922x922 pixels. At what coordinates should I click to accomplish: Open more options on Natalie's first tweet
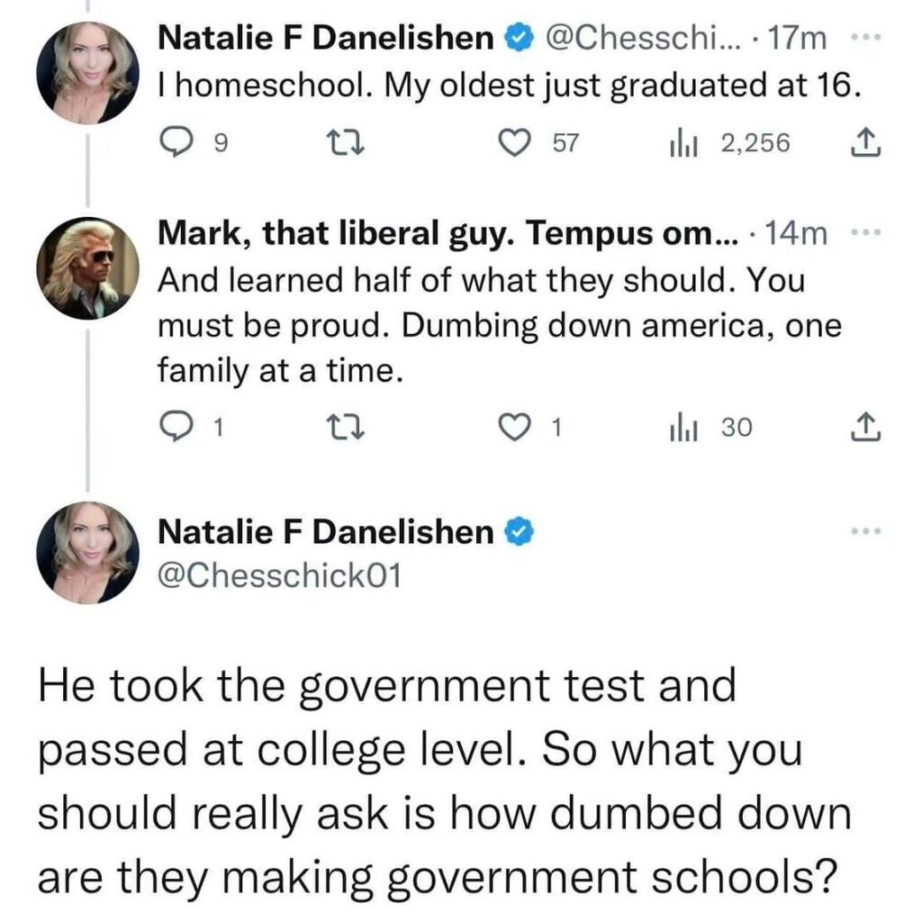coord(864,39)
